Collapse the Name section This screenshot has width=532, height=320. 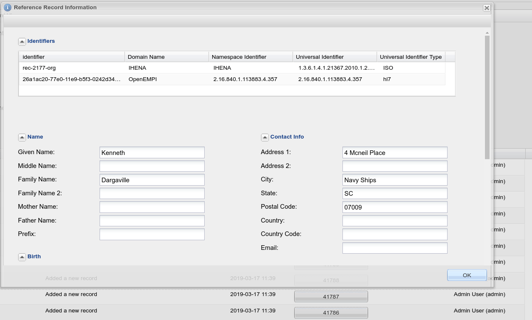coord(22,137)
